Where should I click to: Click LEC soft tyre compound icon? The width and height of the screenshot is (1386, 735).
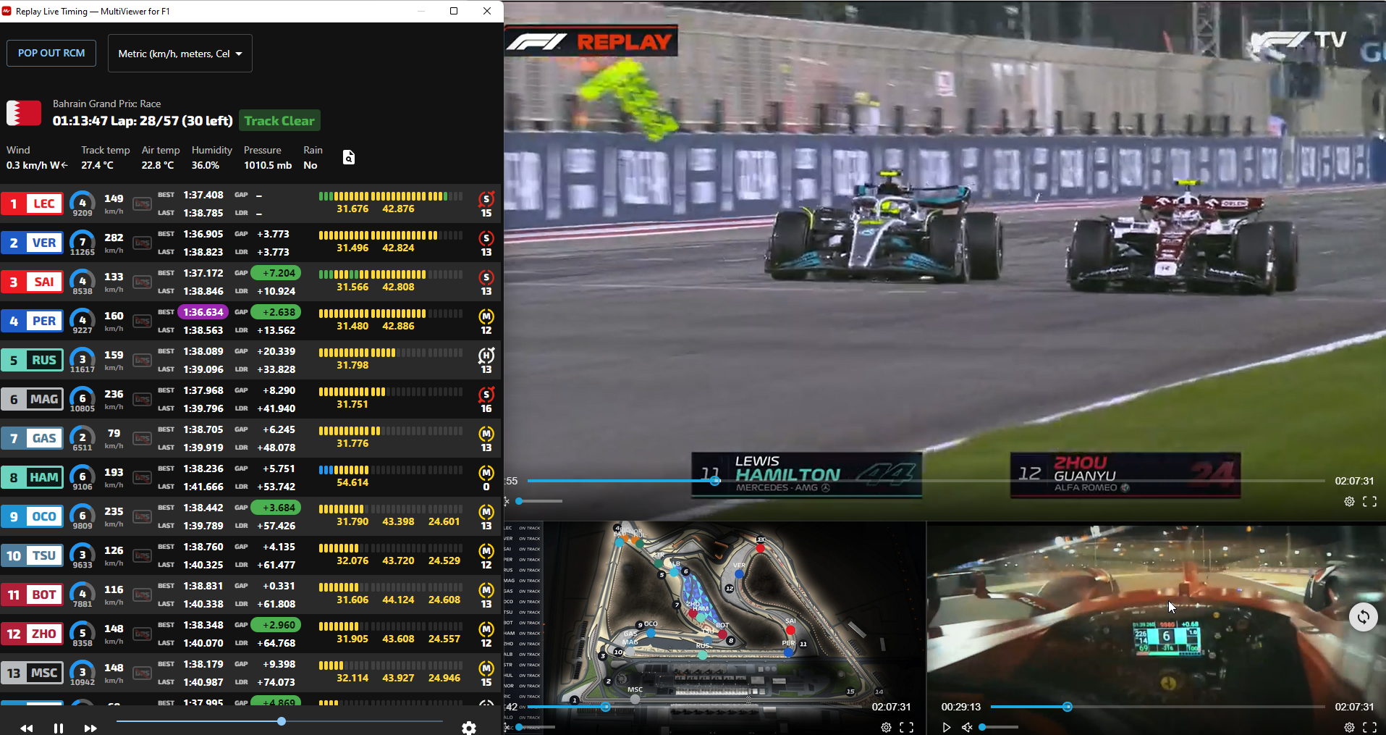point(486,199)
